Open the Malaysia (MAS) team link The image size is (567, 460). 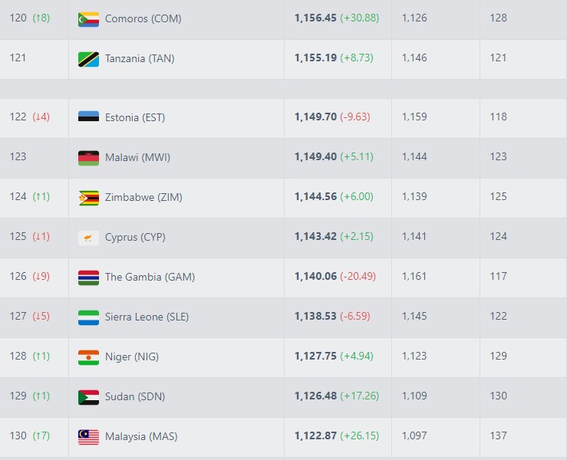141,436
